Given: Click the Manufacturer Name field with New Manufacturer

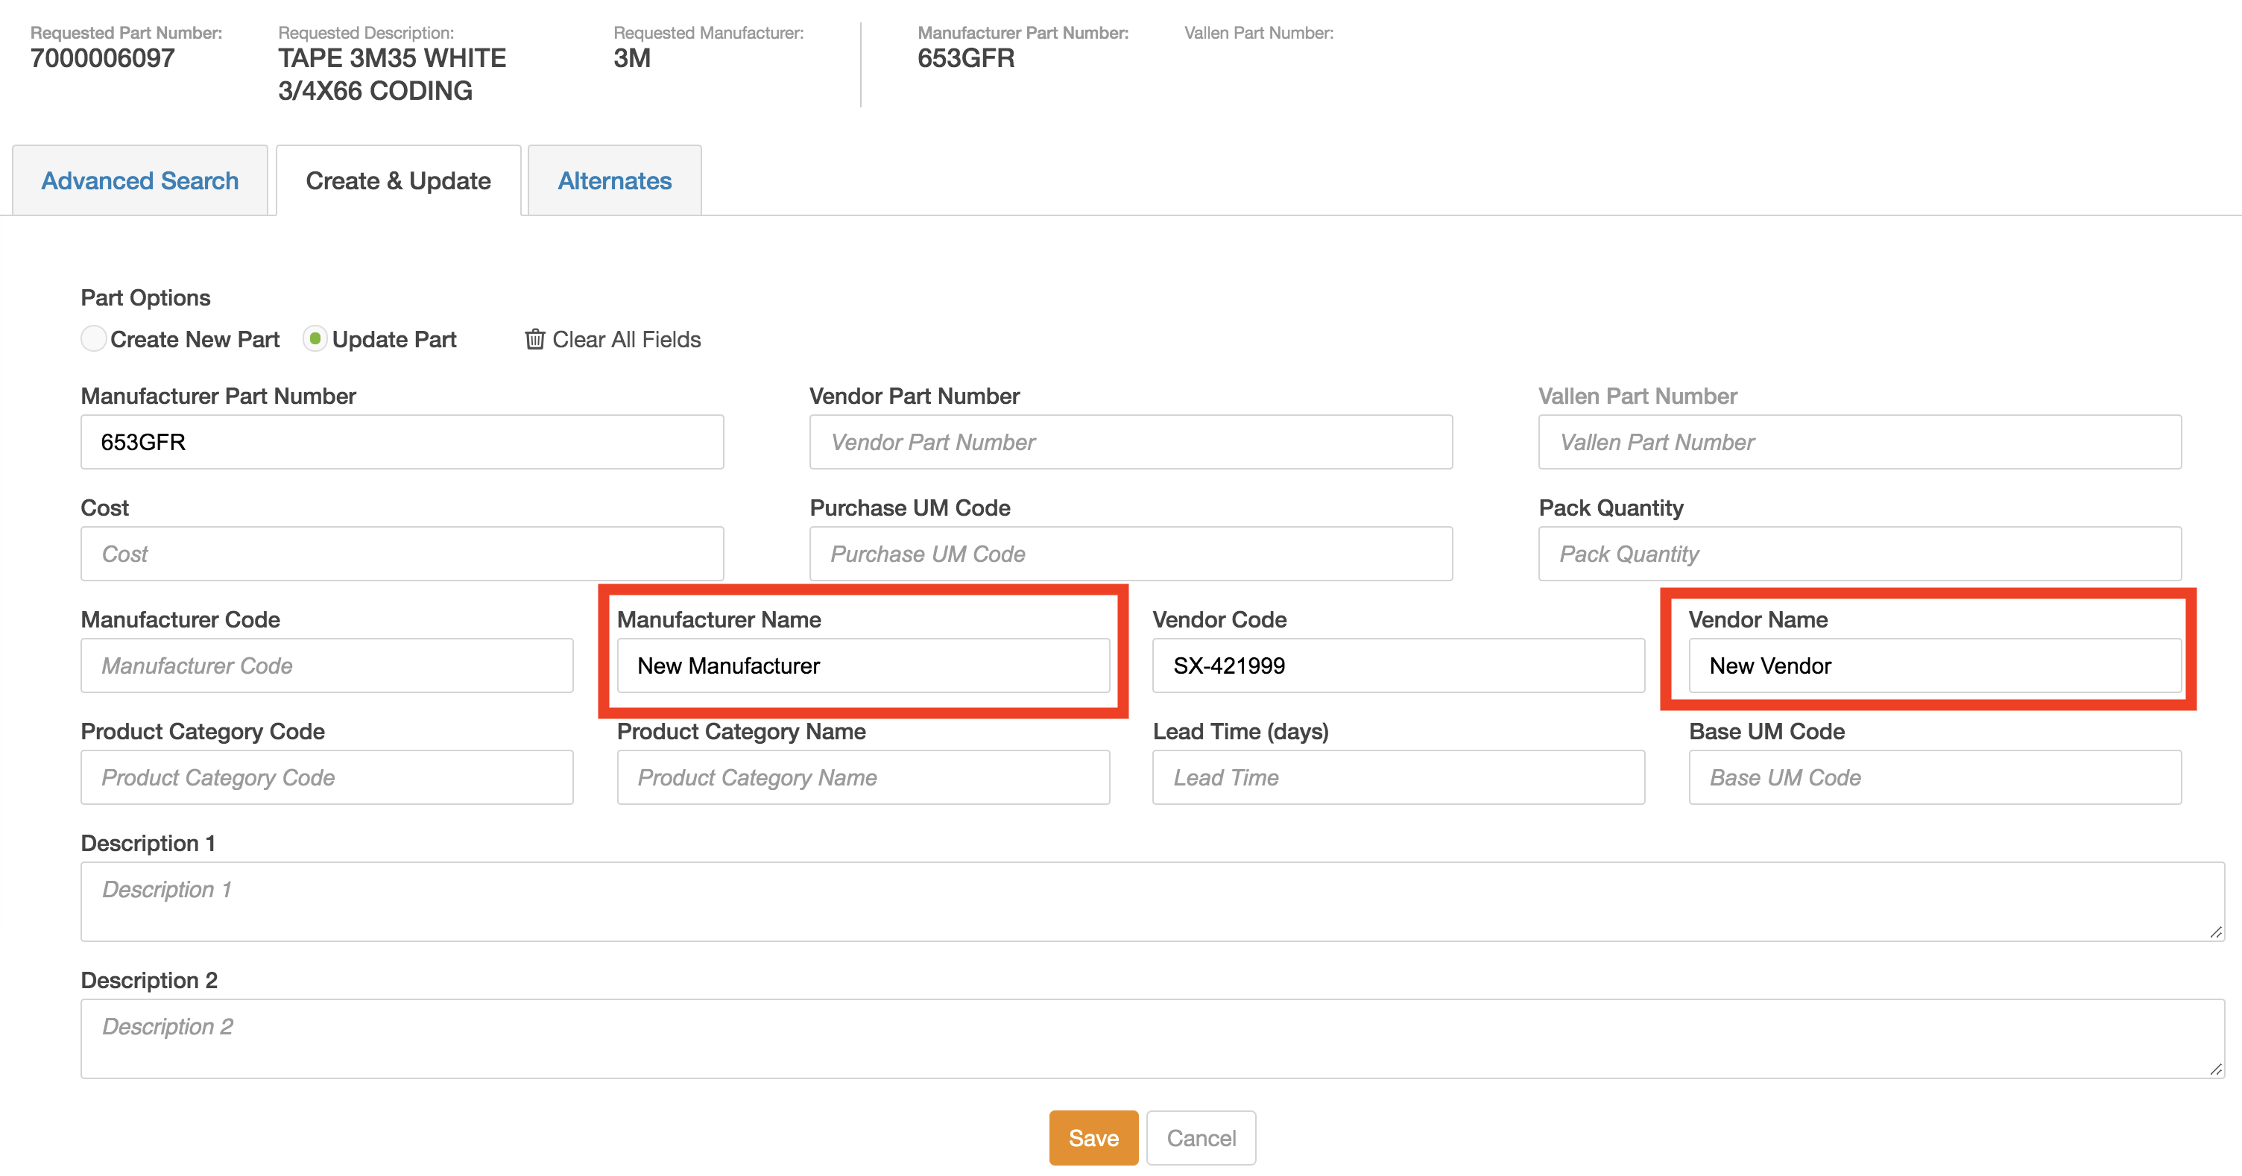Looking at the screenshot, I should [x=862, y=666].
